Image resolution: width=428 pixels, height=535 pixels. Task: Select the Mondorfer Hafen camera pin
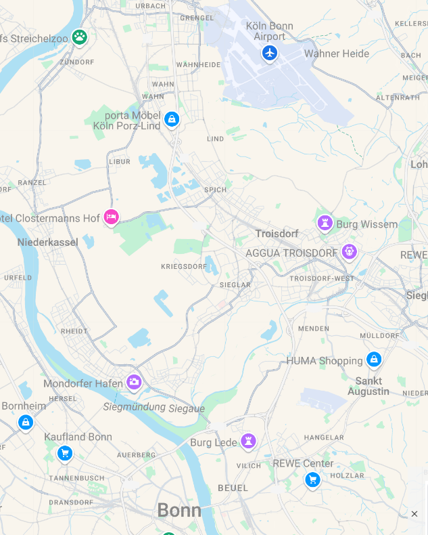(134, 382)
